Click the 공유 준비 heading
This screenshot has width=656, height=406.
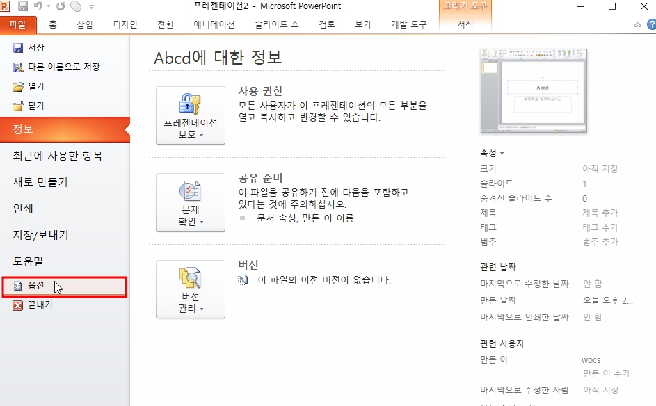click(x=261, y=178)
